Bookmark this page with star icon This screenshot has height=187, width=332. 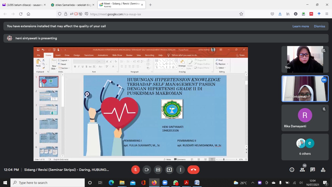tap(241, 14)
